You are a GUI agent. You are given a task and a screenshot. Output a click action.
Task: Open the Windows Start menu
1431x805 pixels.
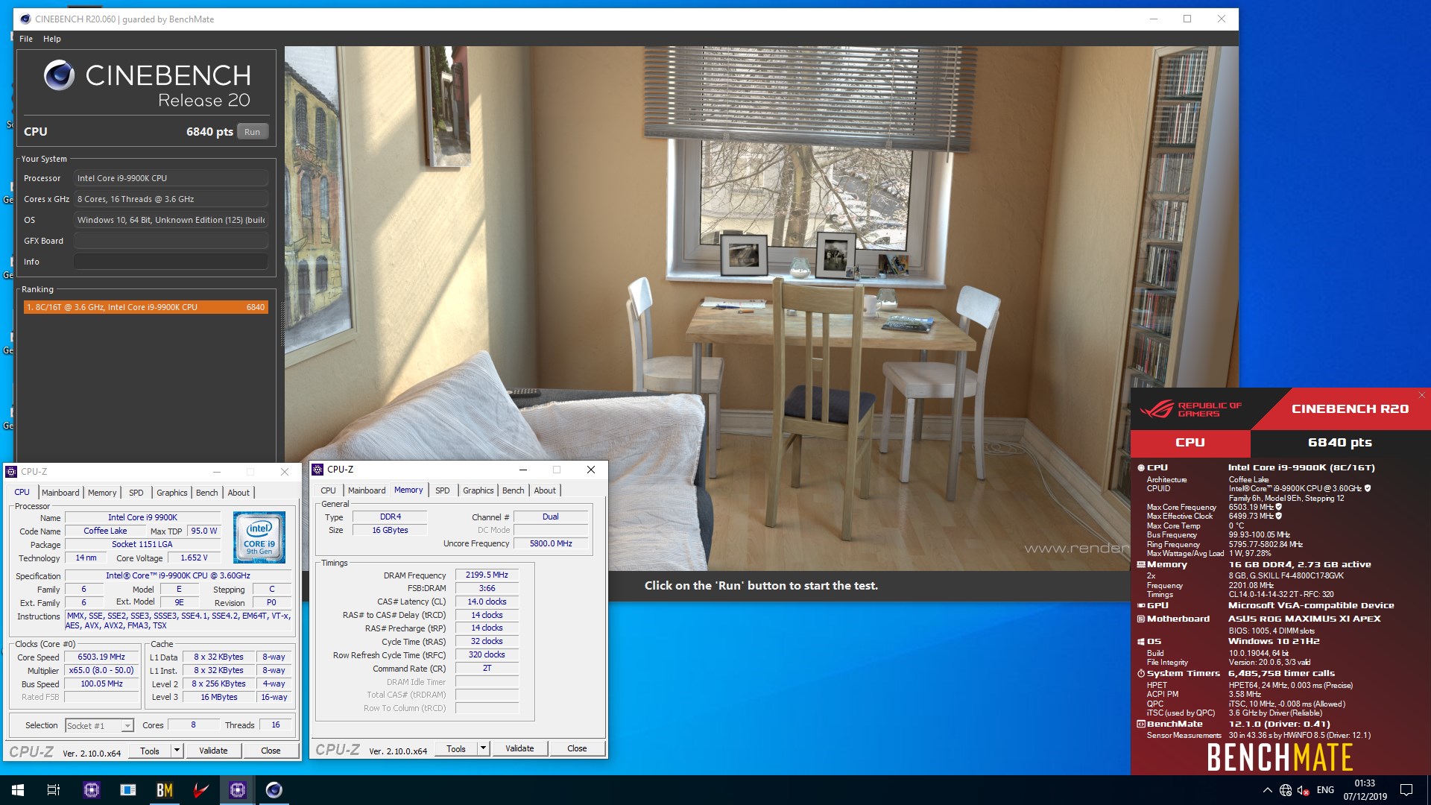[x=18, y=790]
